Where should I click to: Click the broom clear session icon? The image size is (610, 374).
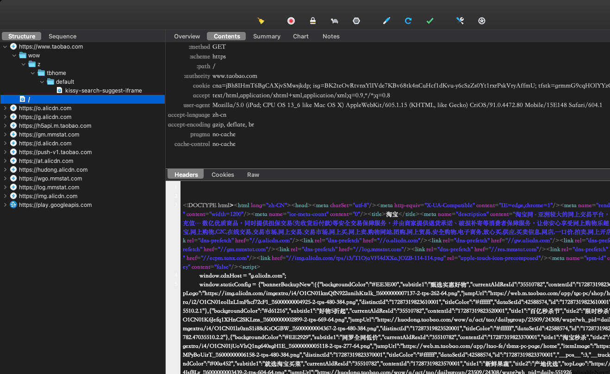point(261,21)
